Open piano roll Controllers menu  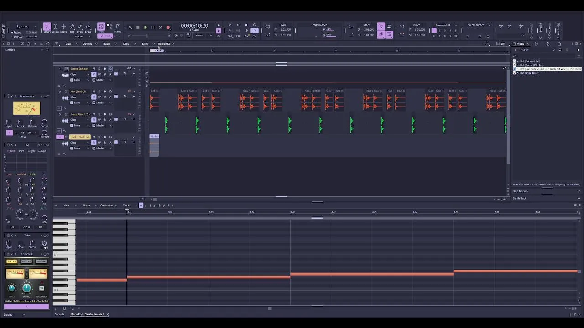click(x=108, y=205)
